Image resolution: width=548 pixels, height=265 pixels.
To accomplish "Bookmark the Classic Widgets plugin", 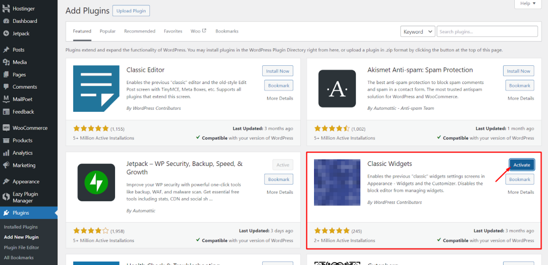I will click(x=520, y=179).
